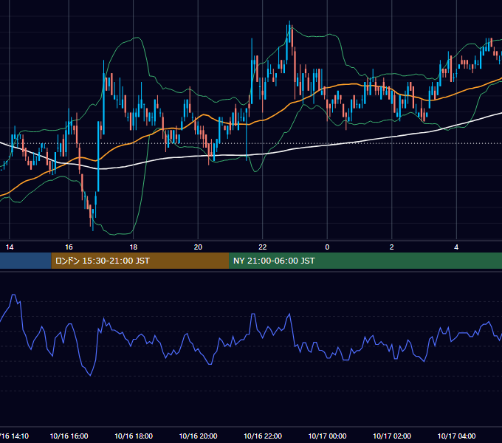Screen dimensions: 502x443
Task: Click the 18 hour axis label
Action: tap(134, 247)
